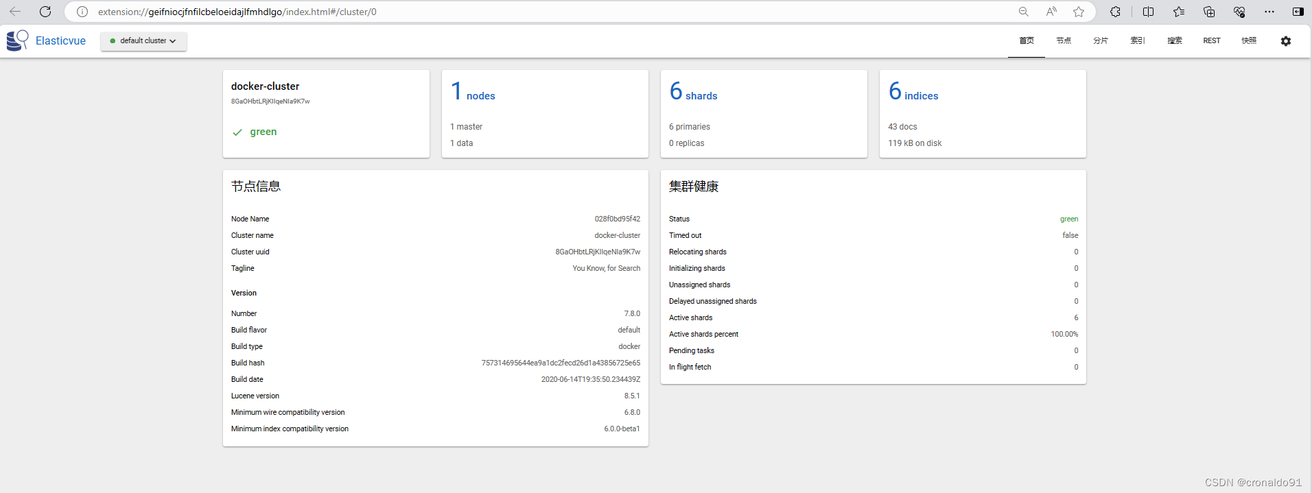Open the 快照 snapshots tab

pos(1249,41)
